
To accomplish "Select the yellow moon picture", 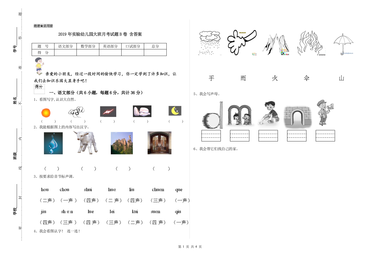I will click(175, 111).
